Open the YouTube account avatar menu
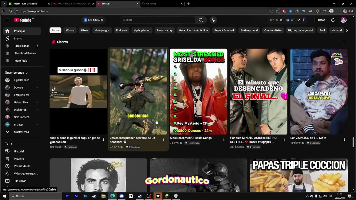 point(343,20)
